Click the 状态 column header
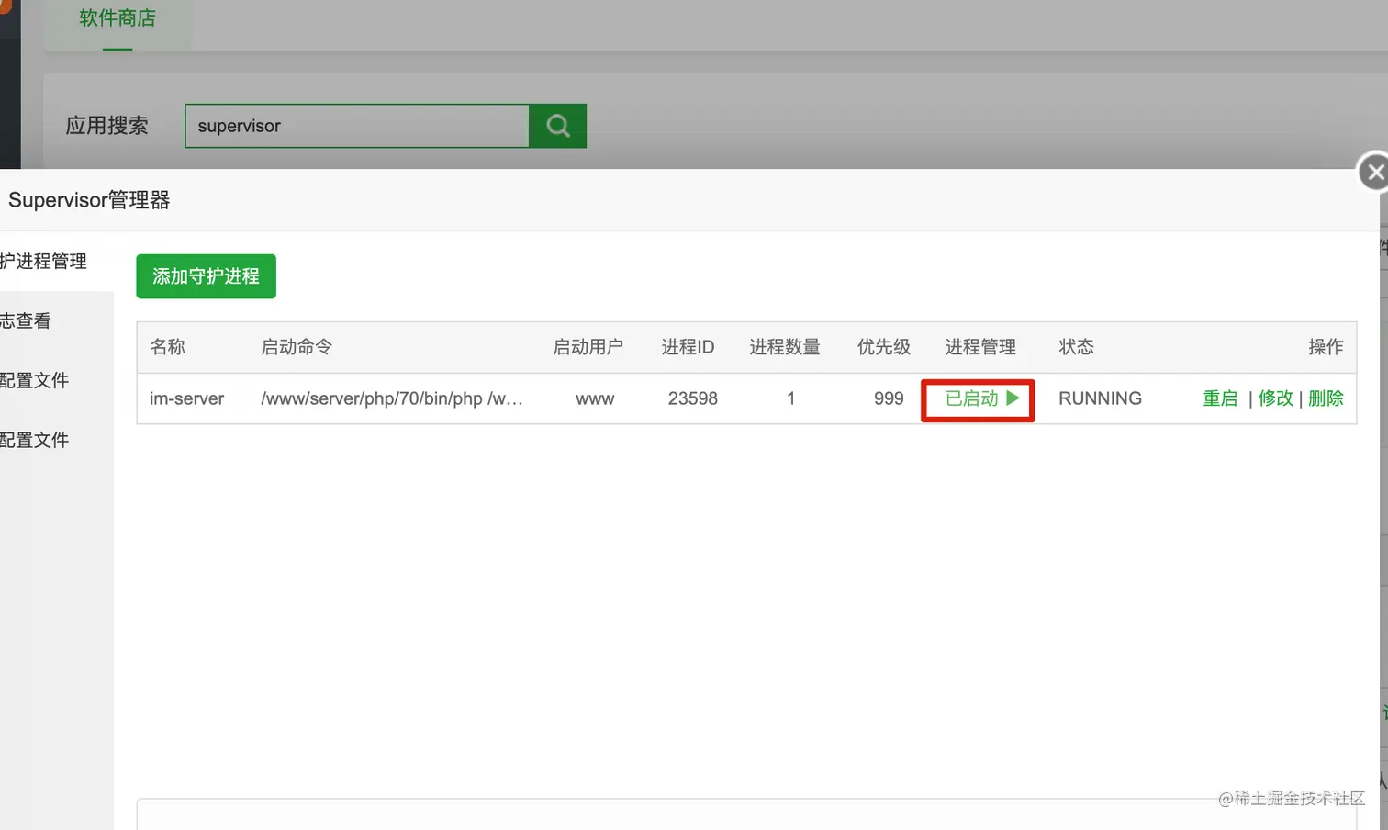The image size is (1388, 830). pyautogui.click(x=1076, y=347)
